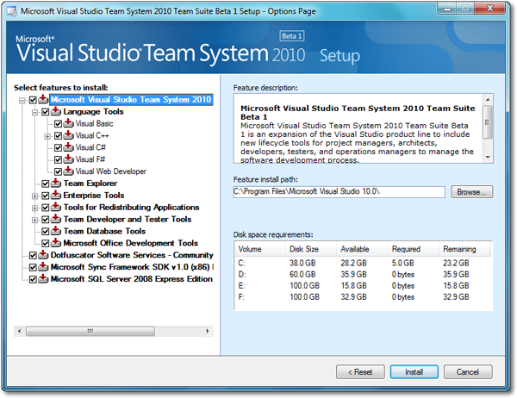Uncheck the Visual Web Developer checkbox
This screenshot has height=398, width=517.
tap(58, 171)
